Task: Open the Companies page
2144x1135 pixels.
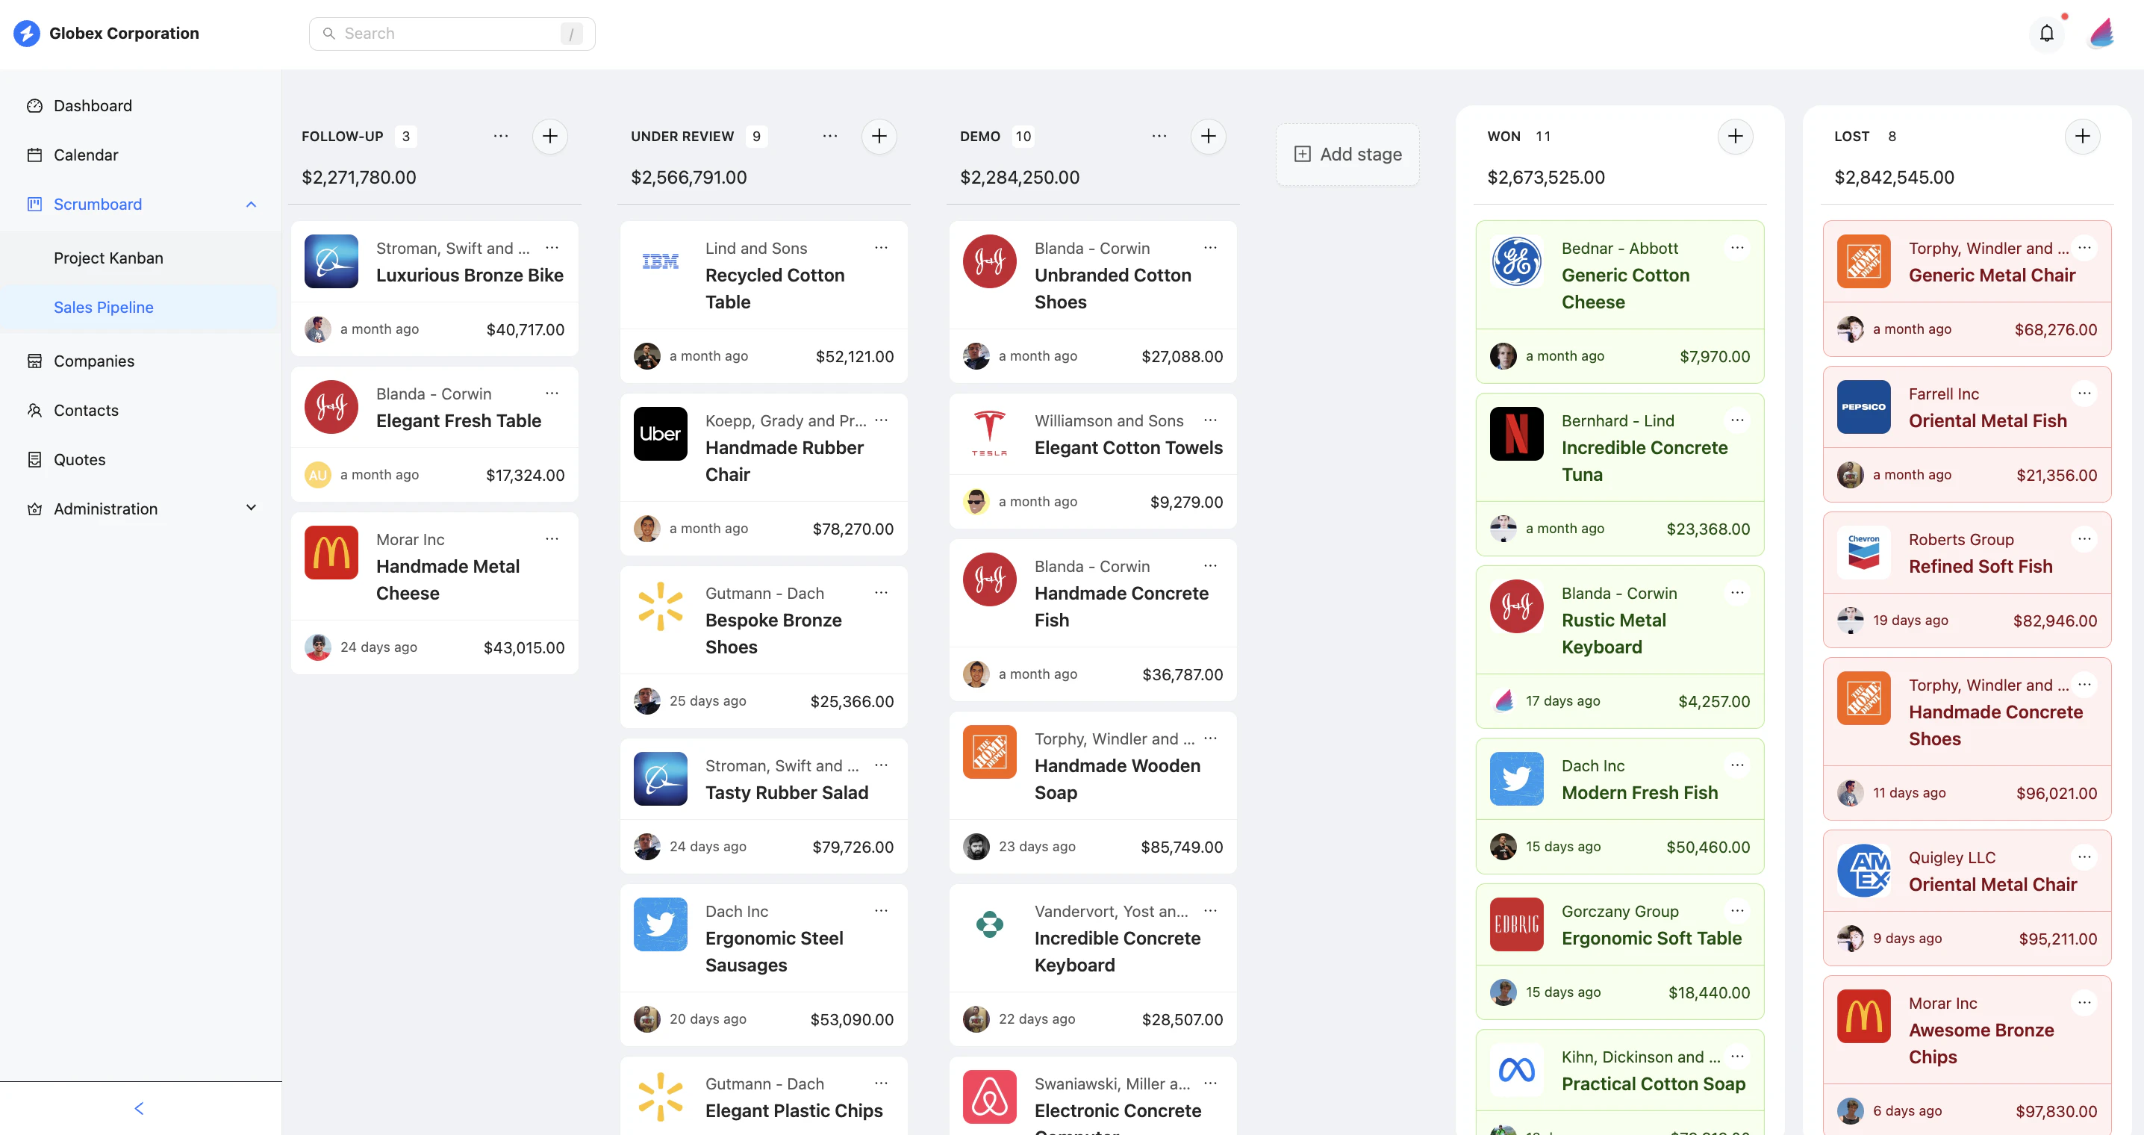Action: click(x=93, y=361)
